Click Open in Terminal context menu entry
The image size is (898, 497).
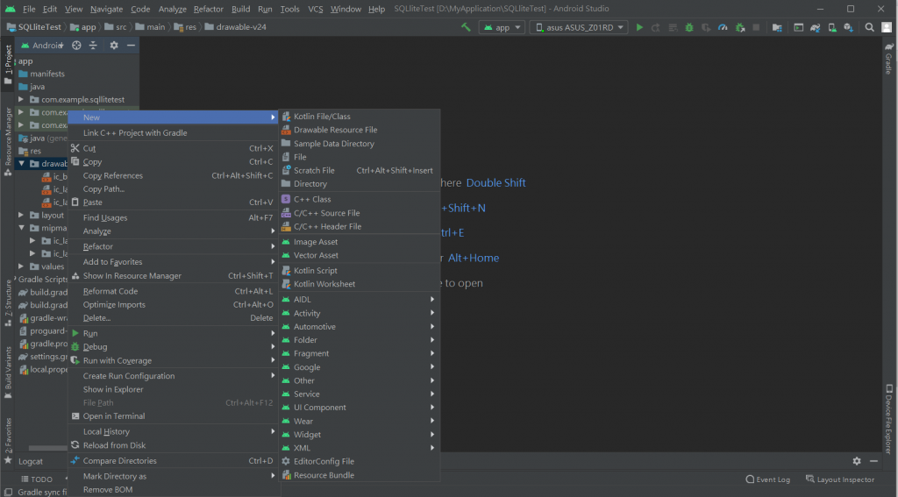(174, 416)
